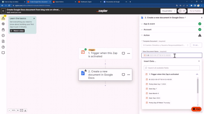The width and height of the screenshot is (204, 114).
Task: Zoom in the canvas with the plus button
Action: [18, 110]
